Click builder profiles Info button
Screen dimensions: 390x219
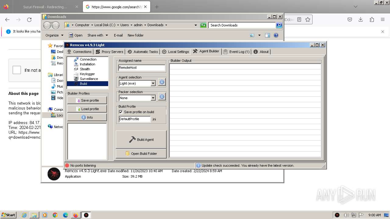[87, 117]
